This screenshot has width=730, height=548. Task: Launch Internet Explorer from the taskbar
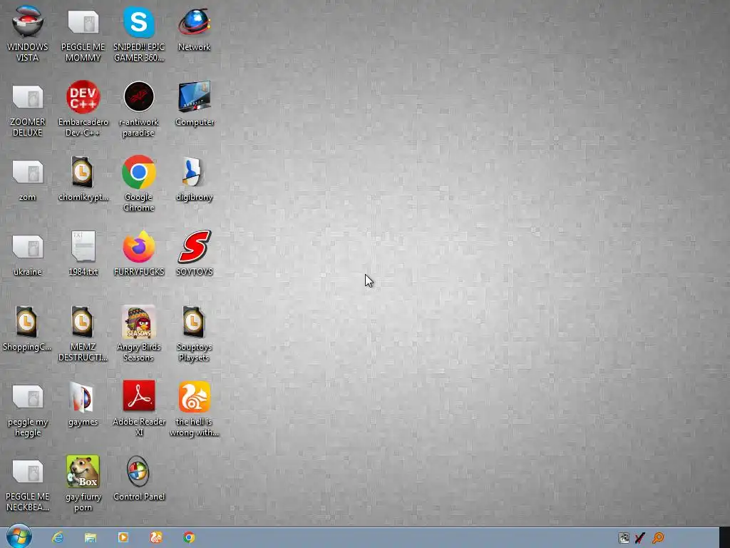[57, 538]
